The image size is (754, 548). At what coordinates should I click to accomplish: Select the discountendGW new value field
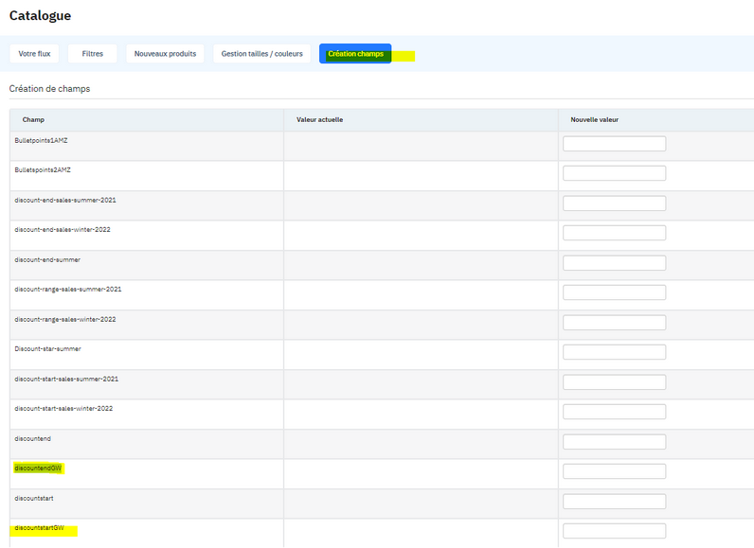tap(614, 471)
